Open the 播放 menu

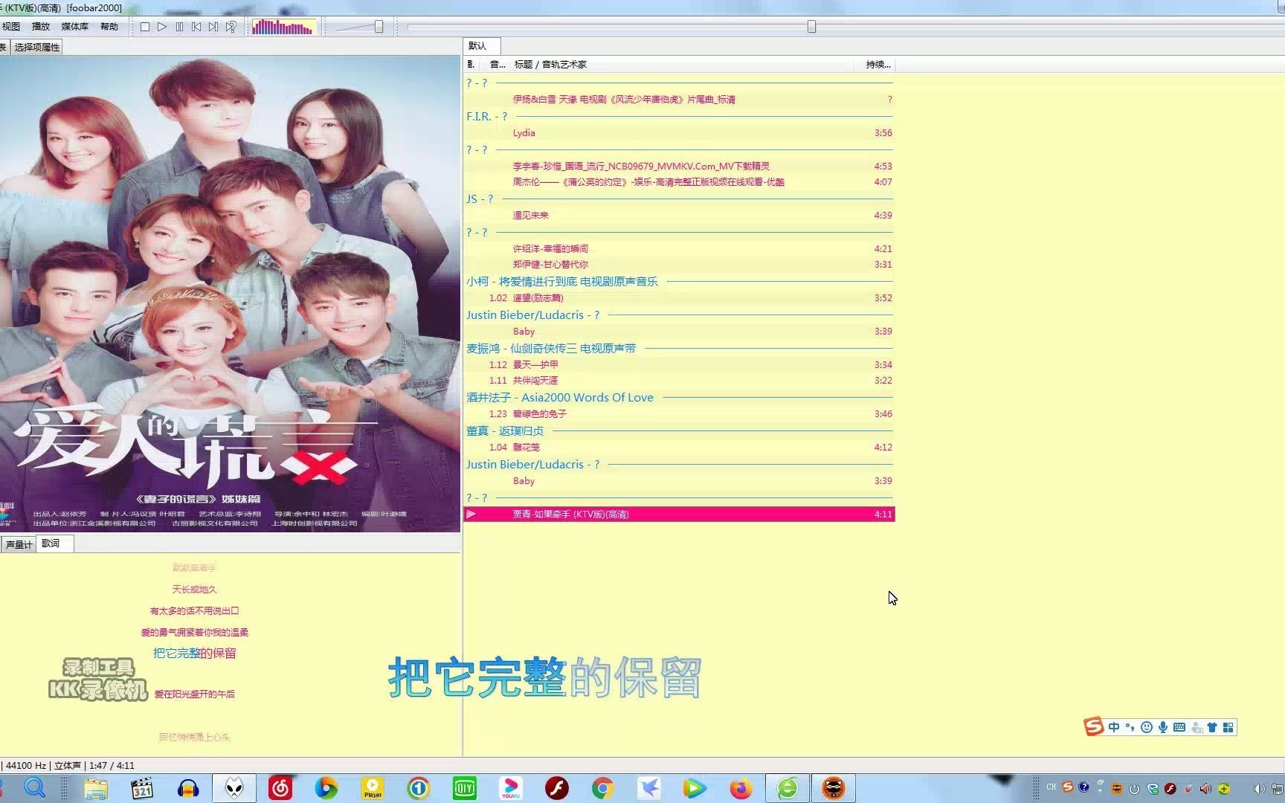pyautogui.click(x=41, y=27)
